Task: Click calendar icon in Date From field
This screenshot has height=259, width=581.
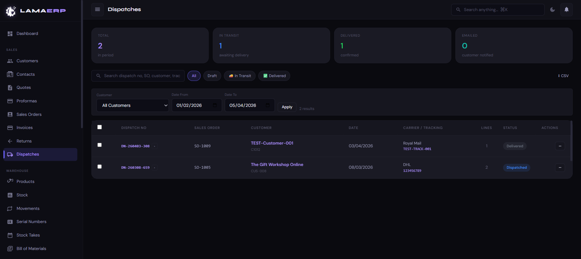Action: coord(215,105)
